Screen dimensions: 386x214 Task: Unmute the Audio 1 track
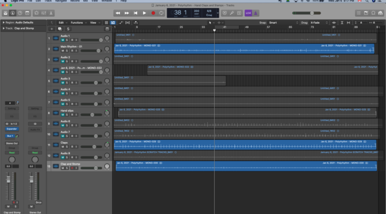pyautogui.click(x=63, y=40)
